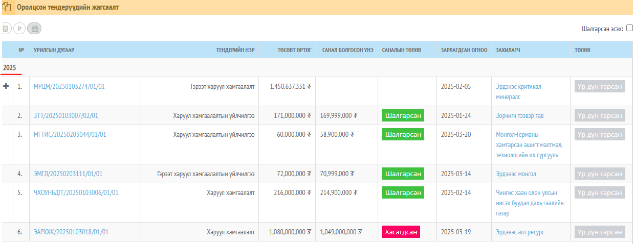Click Үр дүн гарсан button for МГТИС tender
This screenshot has width=635, height=244.
point(600,134)
